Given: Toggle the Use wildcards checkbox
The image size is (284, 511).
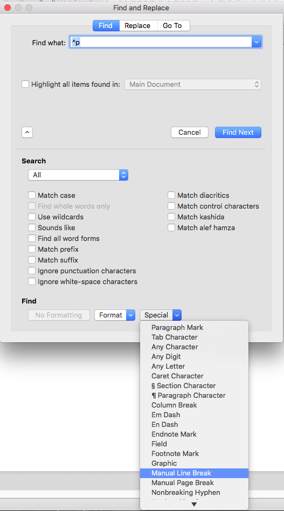Looking at the screenshot, I should pos(32,217).
